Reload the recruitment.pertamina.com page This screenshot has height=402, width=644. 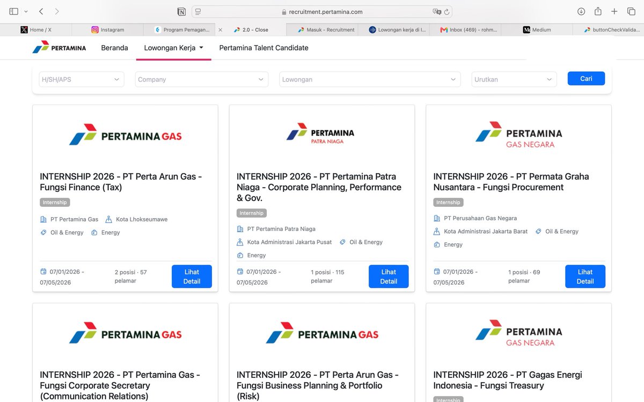(447, 11)
